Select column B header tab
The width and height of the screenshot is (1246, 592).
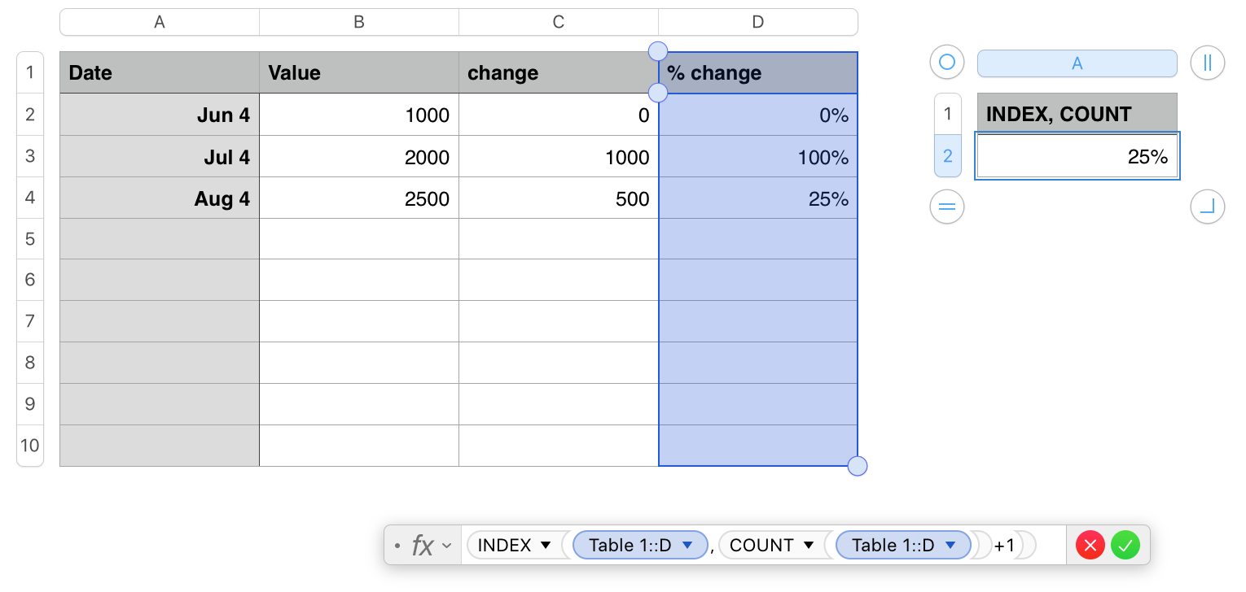(358, 22)
